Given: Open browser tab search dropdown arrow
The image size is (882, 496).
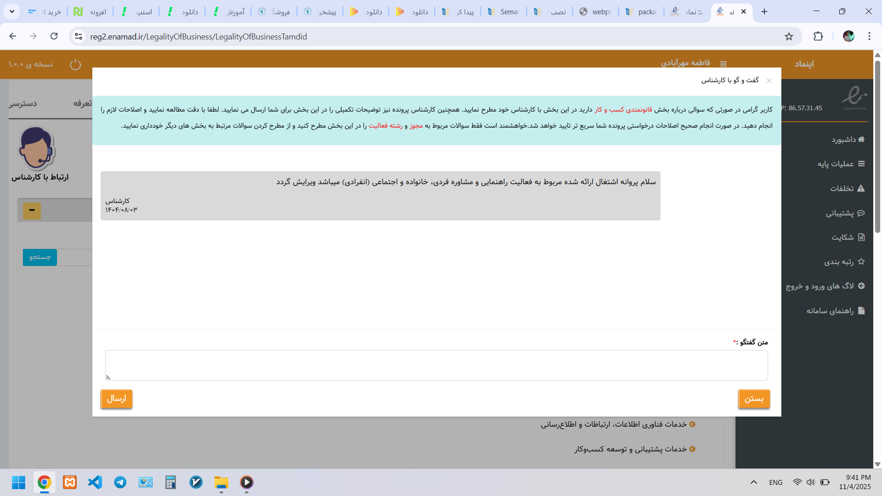Looking at the screenshot, I should [11, 11].
